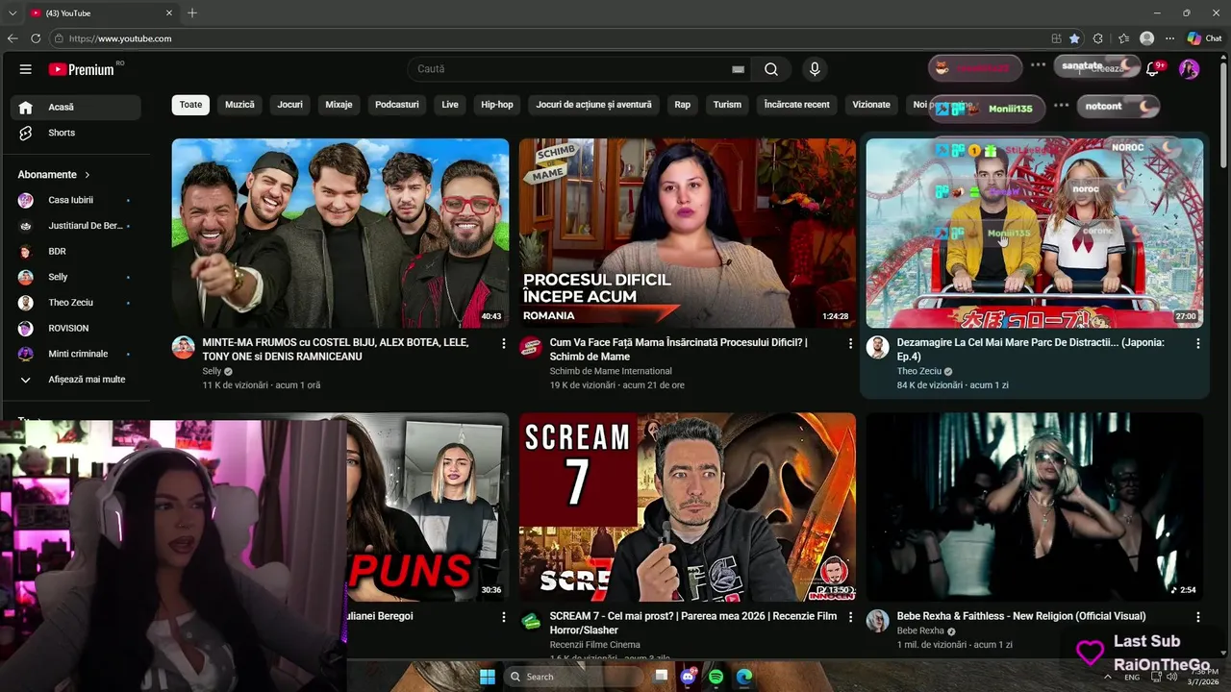Open more options for SCREAM 7 video
The width and height of the screenshot is (1231, 692).
[850, 617]
